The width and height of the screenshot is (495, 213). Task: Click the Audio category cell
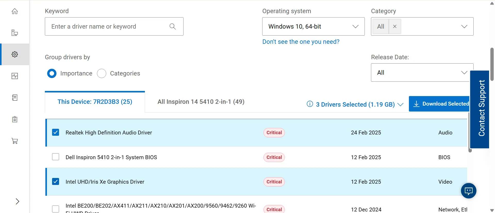click(x=445, y=133)
